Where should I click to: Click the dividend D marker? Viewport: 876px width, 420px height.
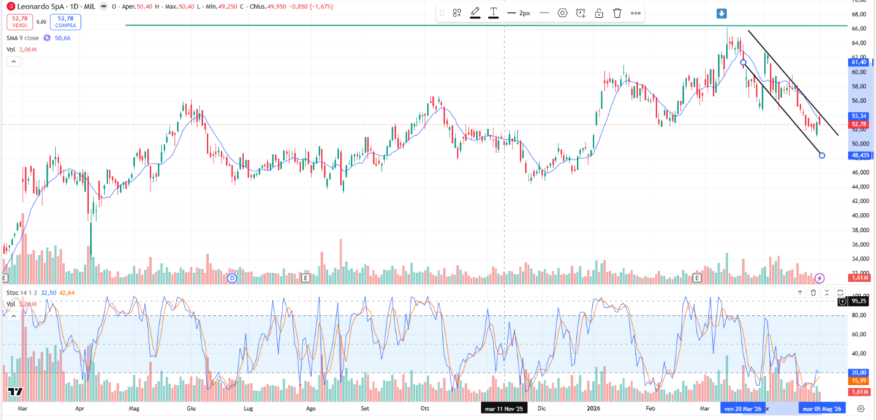click(x=232, y=278)
